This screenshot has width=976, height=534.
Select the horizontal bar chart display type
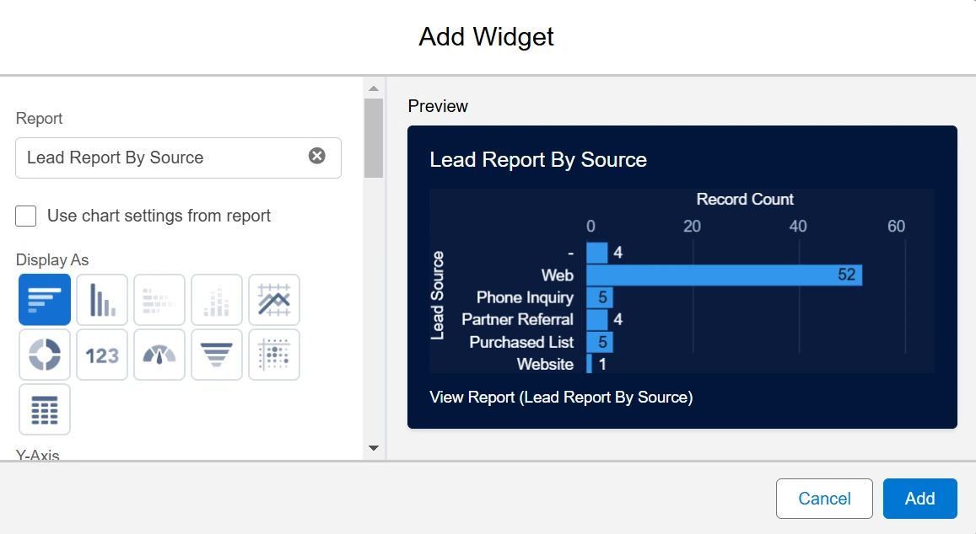tap(44, 300)
